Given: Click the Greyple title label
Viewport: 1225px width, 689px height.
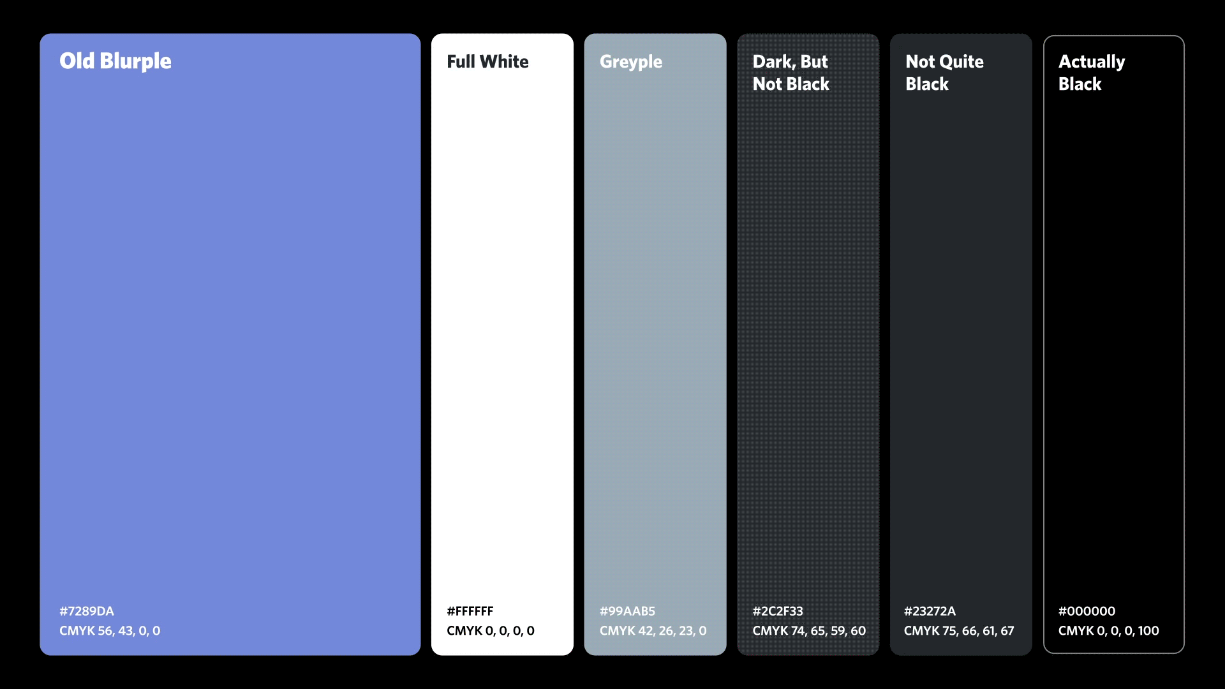Looking at the screenshot, I should tap(631, 61).
